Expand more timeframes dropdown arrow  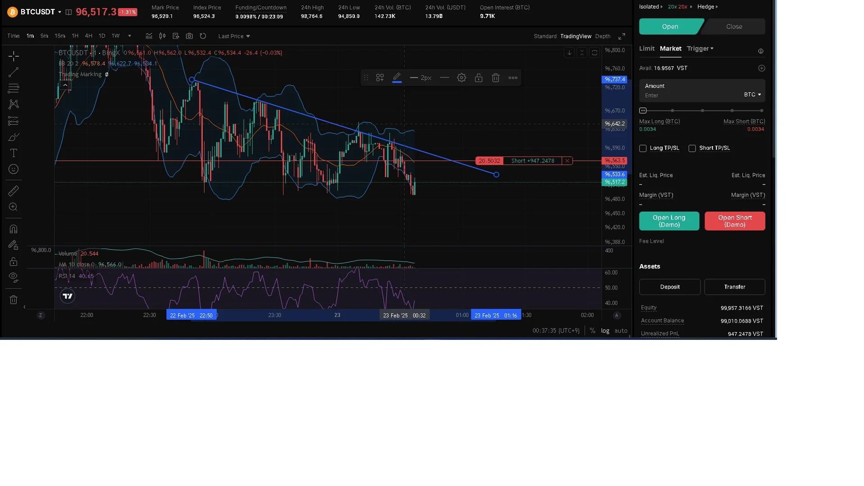pyautogui.click(x=130, y=36)
